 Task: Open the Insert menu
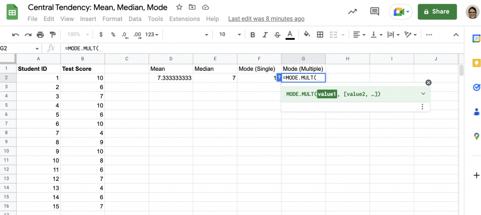[88, 19]
